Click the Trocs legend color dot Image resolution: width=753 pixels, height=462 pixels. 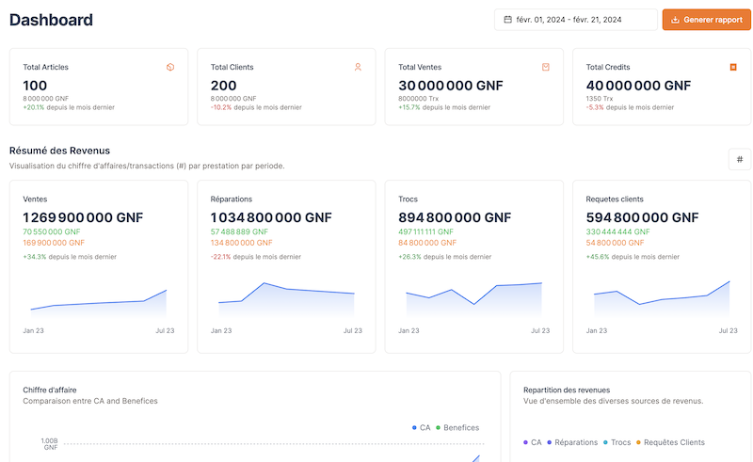[605, 442]
